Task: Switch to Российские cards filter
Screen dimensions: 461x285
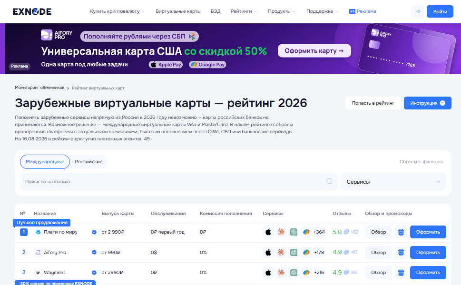Action: [88, 162]
